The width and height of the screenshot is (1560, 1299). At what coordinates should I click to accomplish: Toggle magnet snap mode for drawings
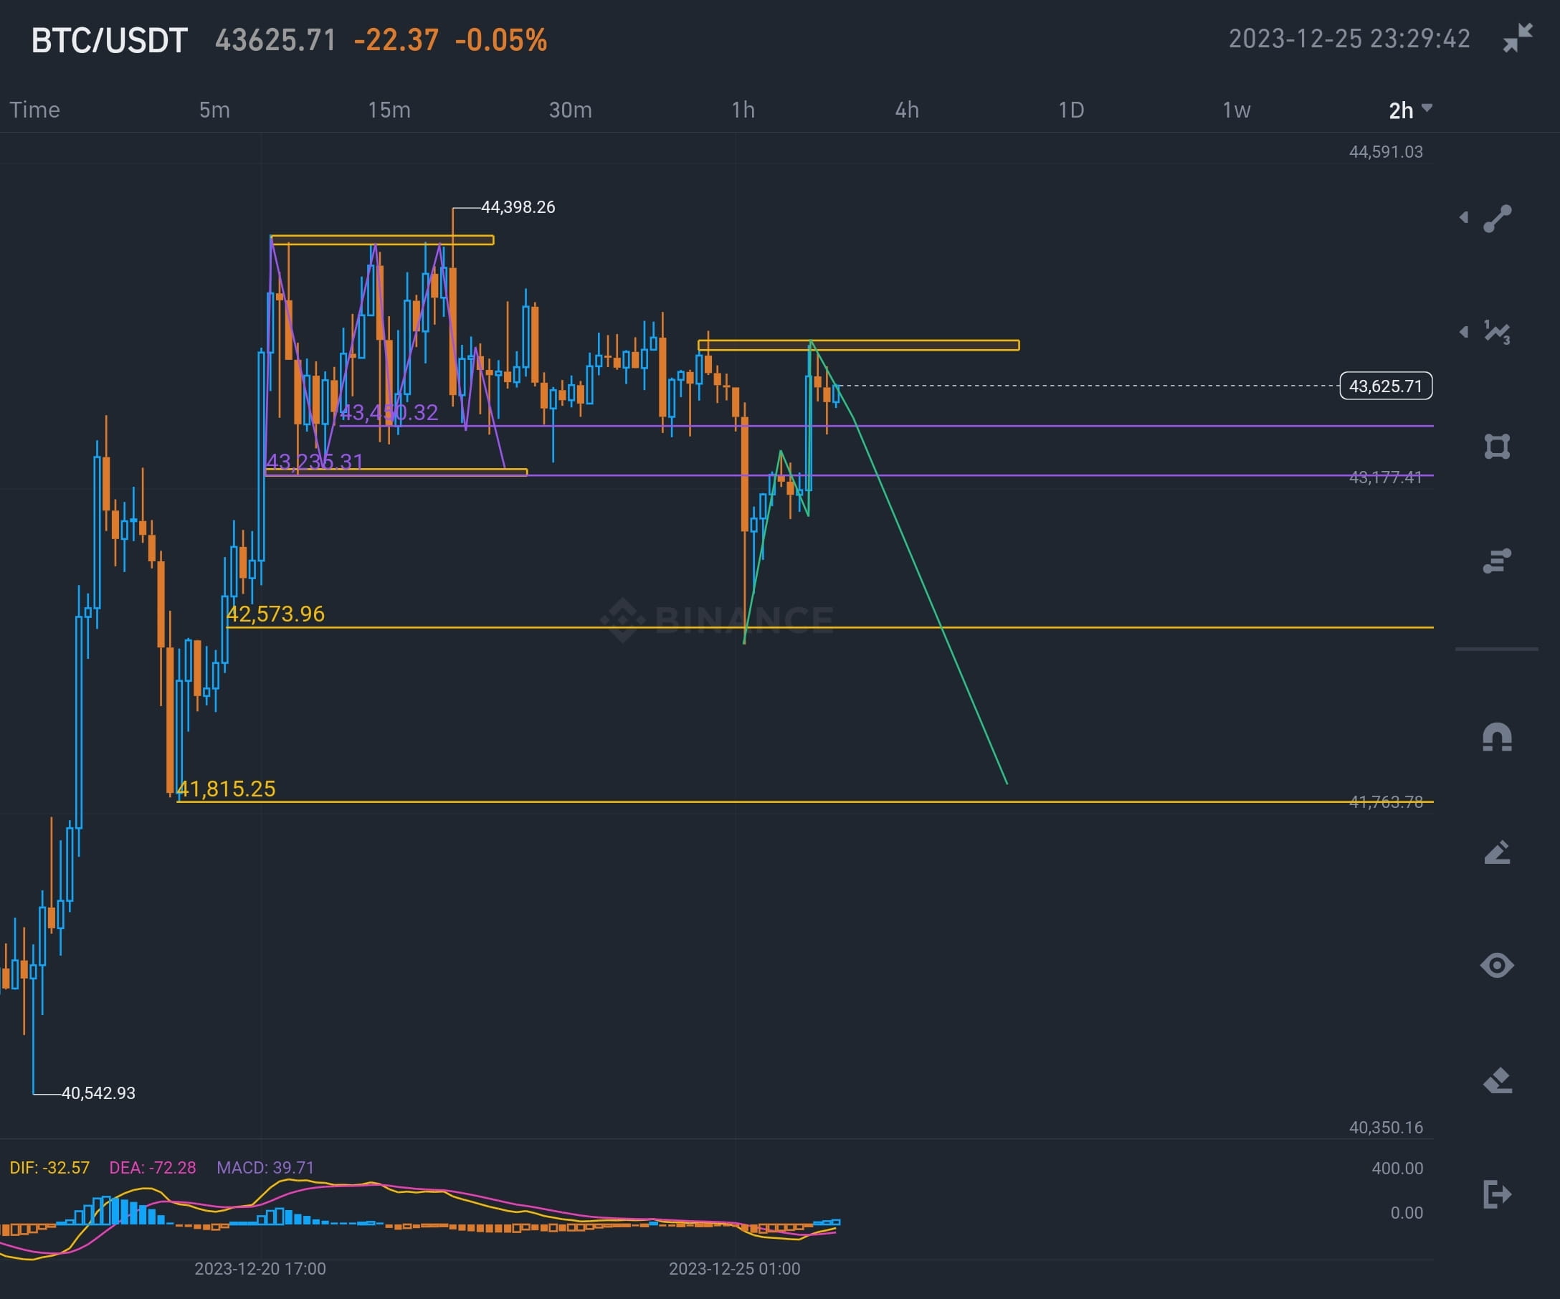click(x=1497, y=738)
